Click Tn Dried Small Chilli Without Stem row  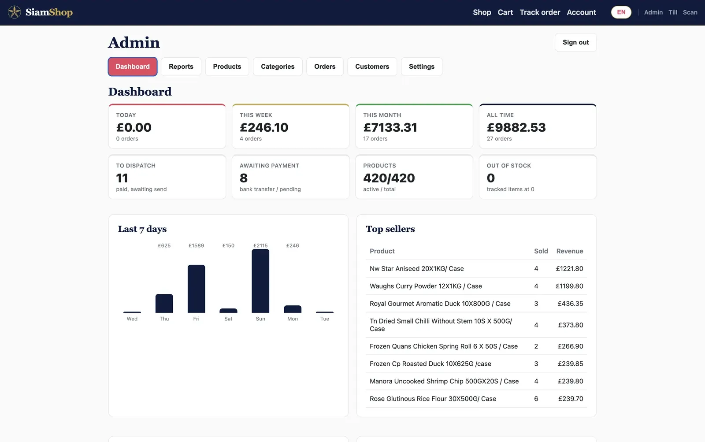pos(476,325)
